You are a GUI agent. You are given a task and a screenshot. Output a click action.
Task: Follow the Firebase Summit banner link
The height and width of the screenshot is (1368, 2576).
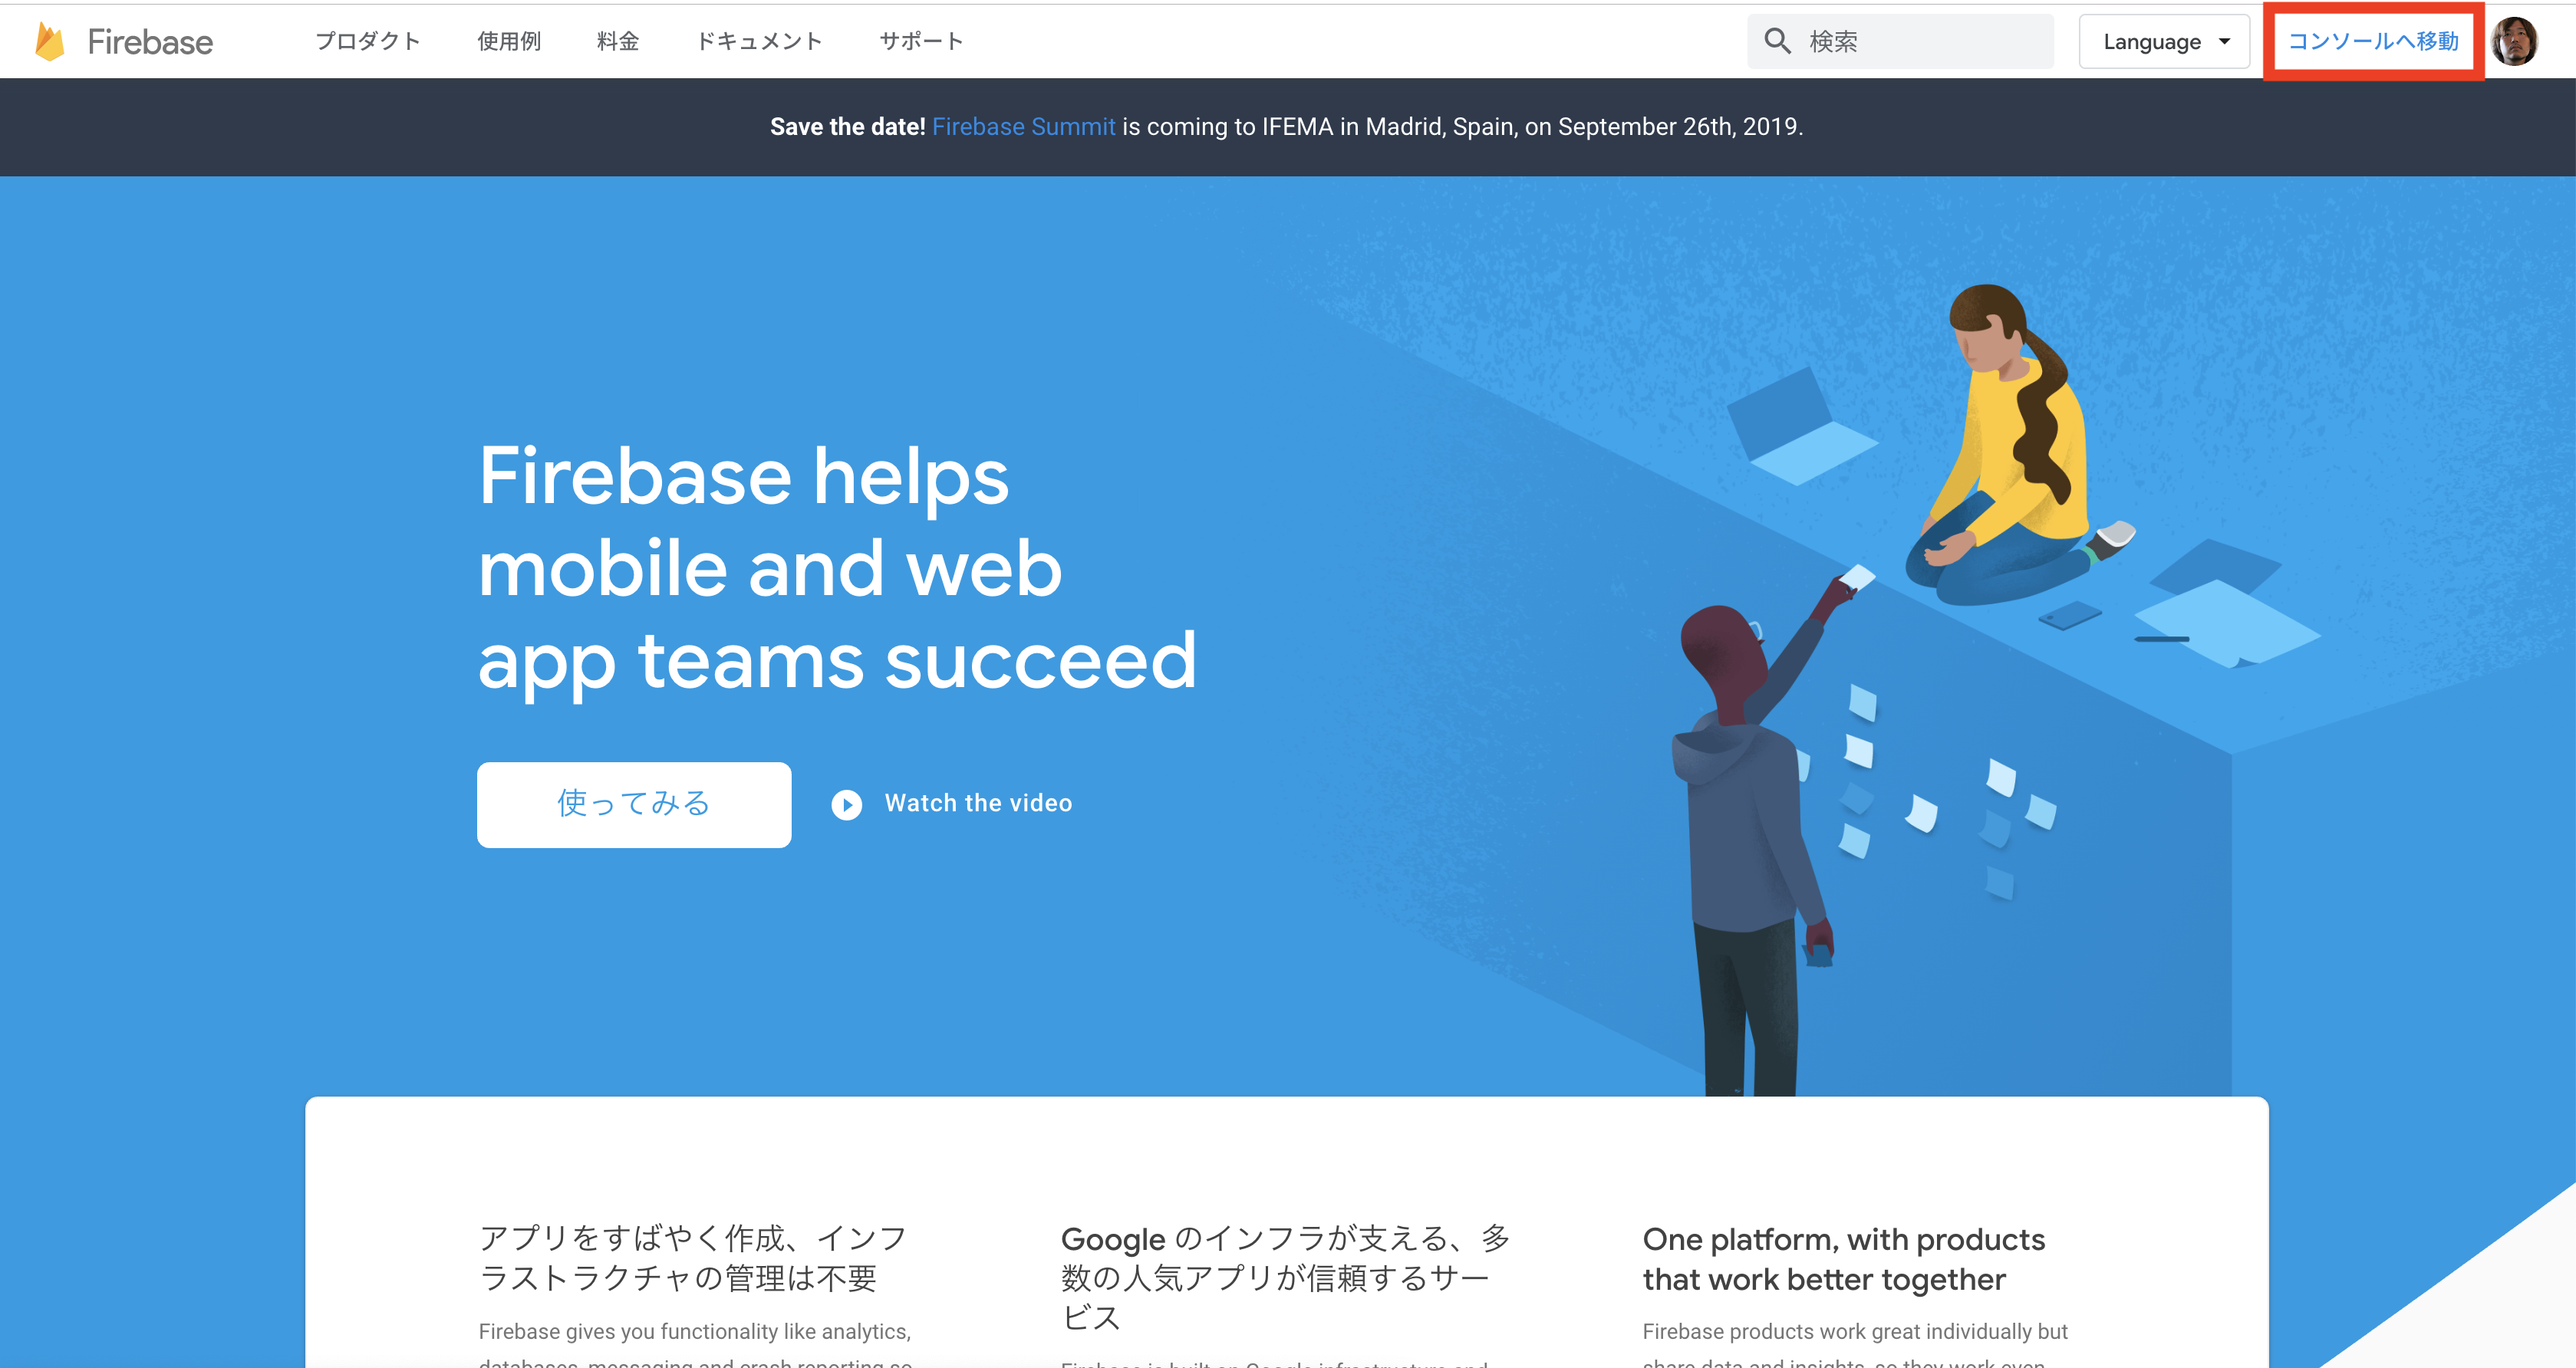pyautogui.click(x=1023, y=127)
